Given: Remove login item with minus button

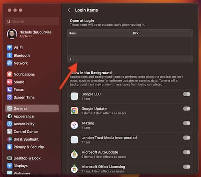Looking at the screenshot, I should coord(77,59).
